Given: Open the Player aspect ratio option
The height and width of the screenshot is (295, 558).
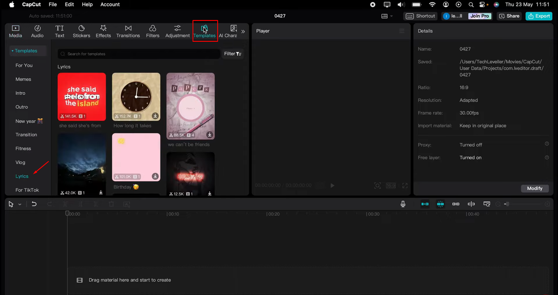Looking at the screenshot, I should 391,185.
